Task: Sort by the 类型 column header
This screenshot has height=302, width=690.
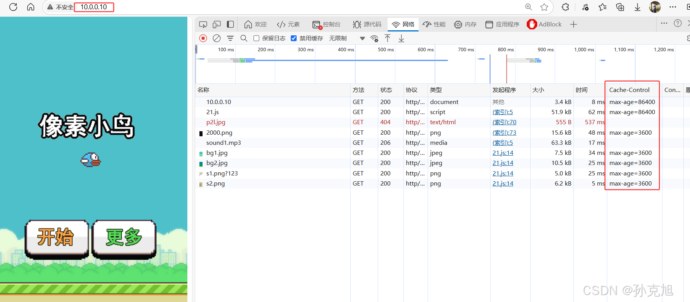Action: click(459, 90)
